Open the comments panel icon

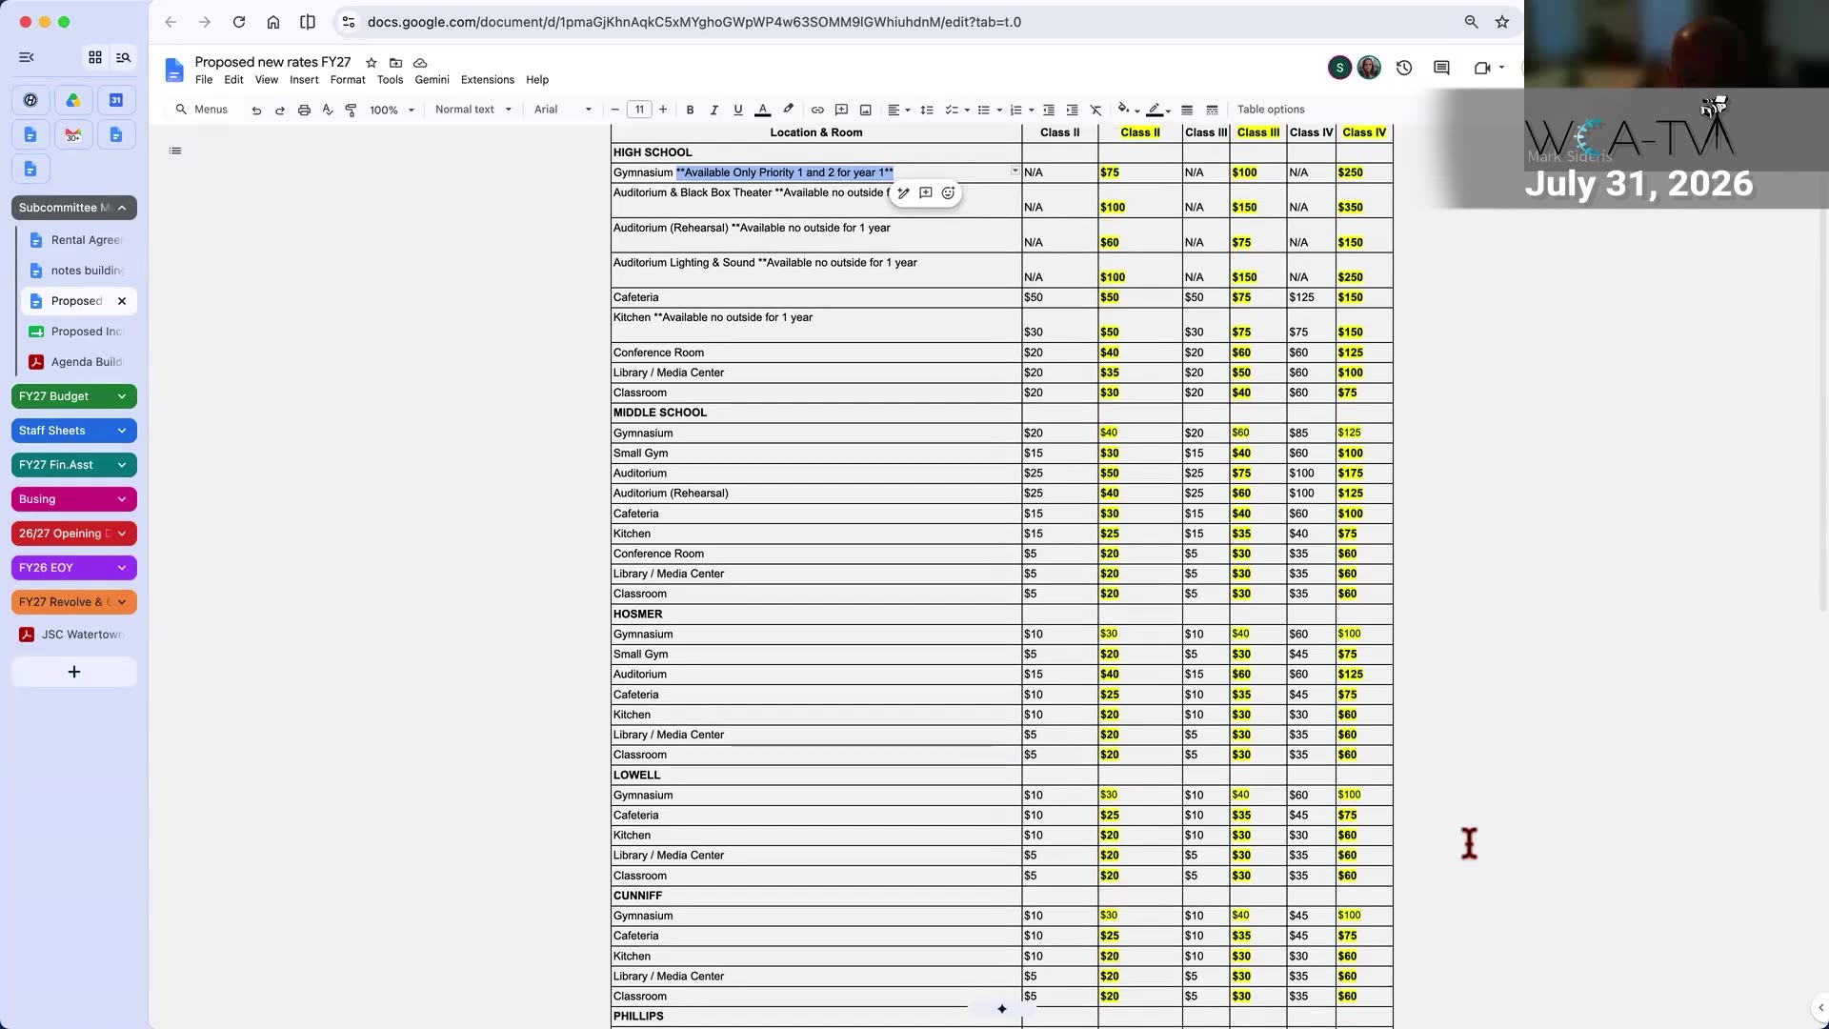pyautogui.click(x=1441, y=68)
